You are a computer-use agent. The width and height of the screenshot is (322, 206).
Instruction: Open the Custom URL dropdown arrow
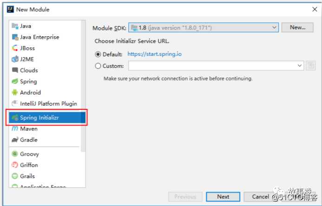[299, 66]
